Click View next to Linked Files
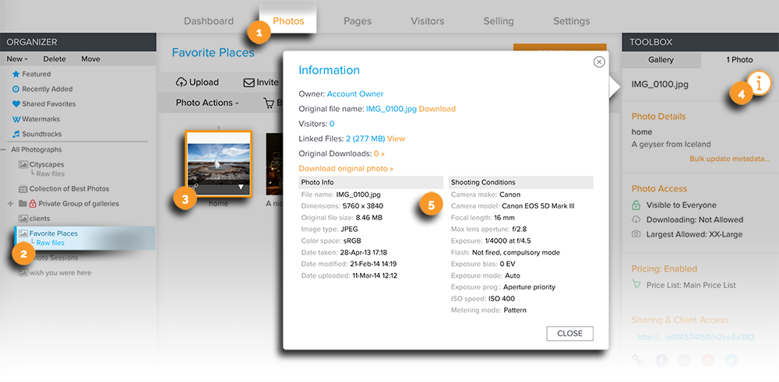This screenshot has height=382, width=779. pos(396,138)
